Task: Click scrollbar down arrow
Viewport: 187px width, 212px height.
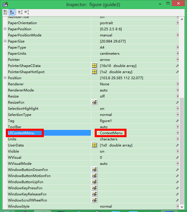Action: (182, 207)
